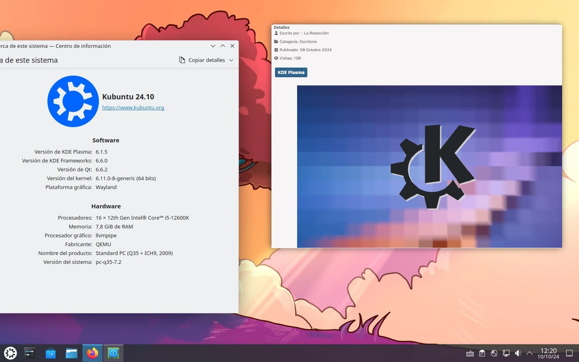Click the large Kubuntu logo
Screen dimensions: 579x362
pyautogui.click(x=73, y=101)
